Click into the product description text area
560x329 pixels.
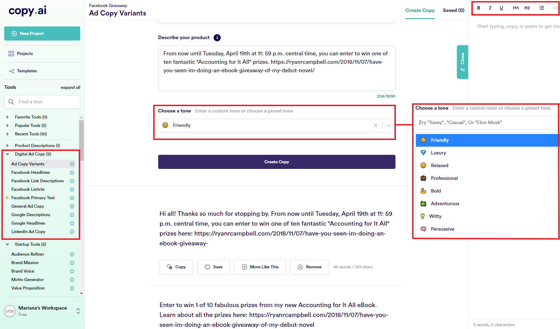click(276, 68)
